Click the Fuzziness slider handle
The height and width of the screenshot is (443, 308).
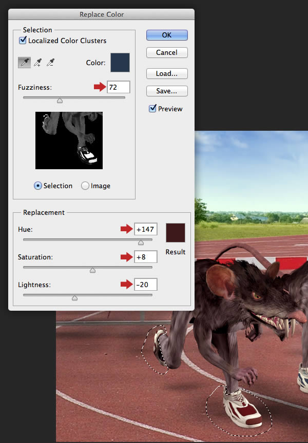tap(60, 100)
